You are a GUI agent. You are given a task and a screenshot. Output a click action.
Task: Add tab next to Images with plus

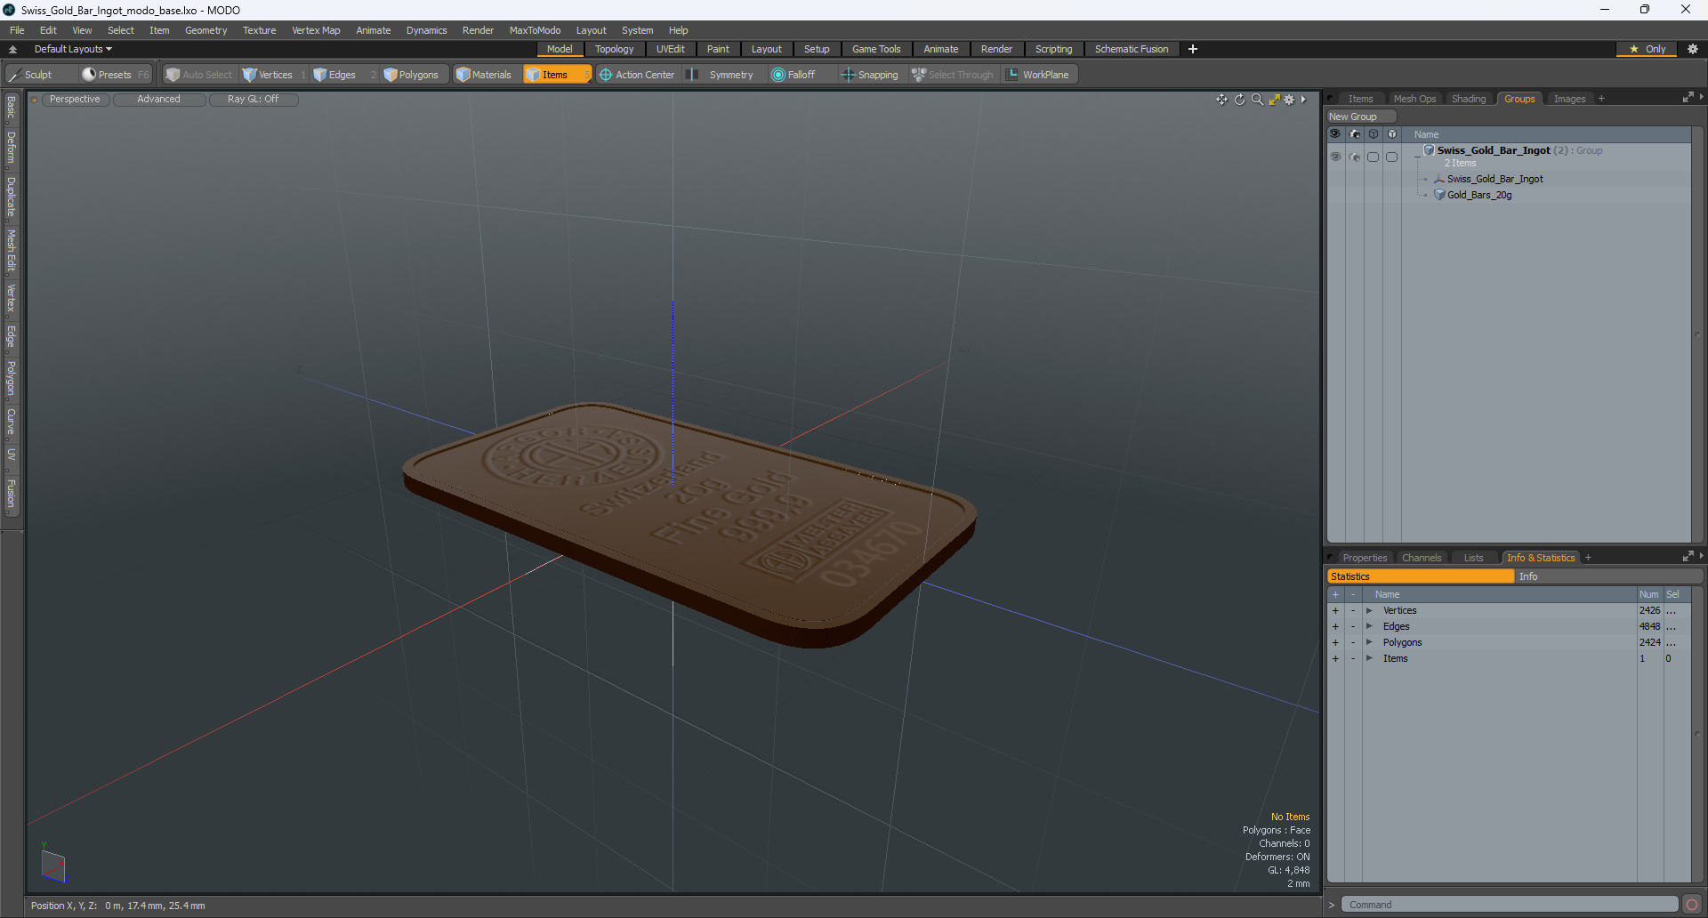click(1601, 99)
